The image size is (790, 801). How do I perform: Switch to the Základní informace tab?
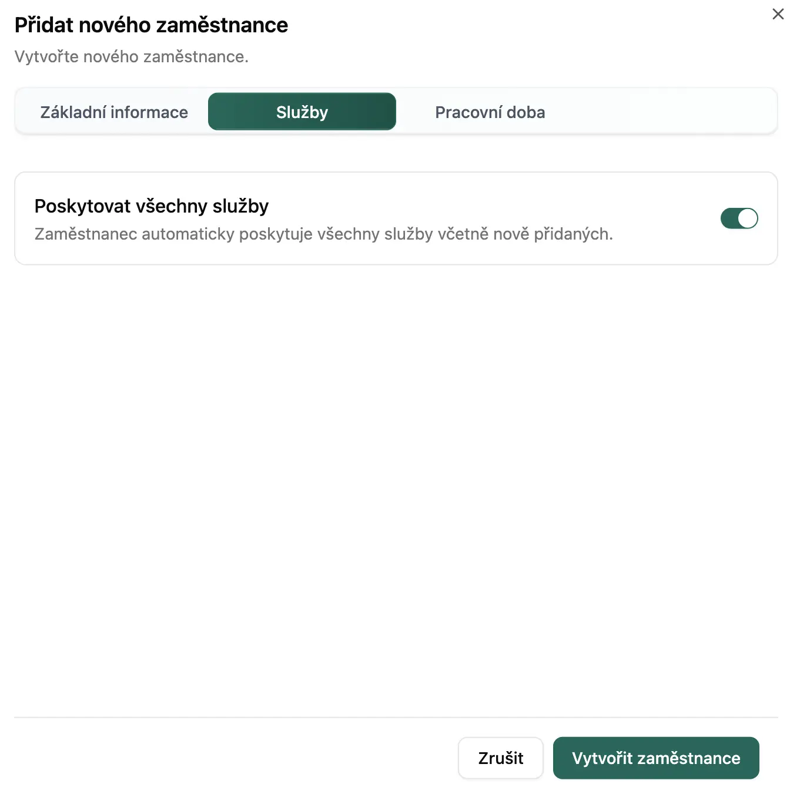point(114,112)
